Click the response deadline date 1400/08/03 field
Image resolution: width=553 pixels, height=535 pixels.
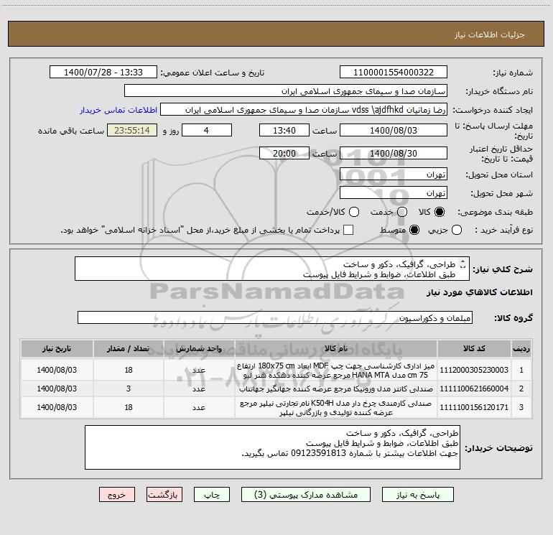click(394, 130)
